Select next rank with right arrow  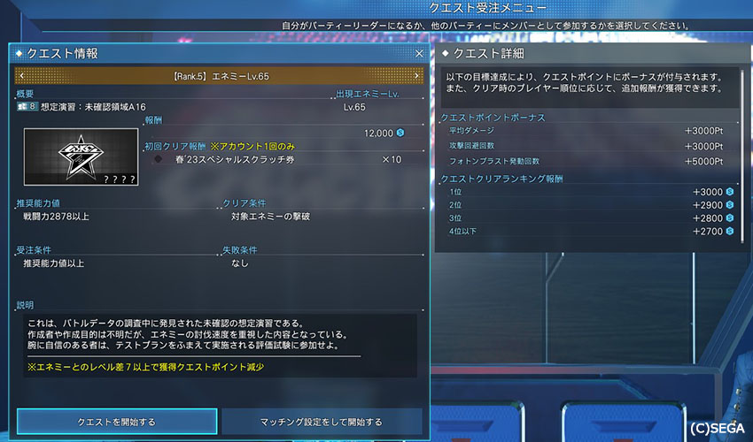[x=416, y=76]
